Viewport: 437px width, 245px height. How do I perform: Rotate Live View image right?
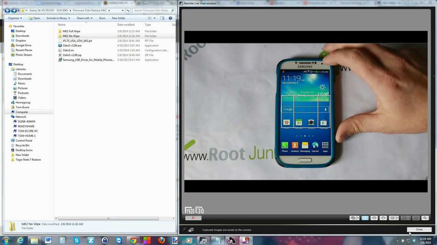pos(383,218)
